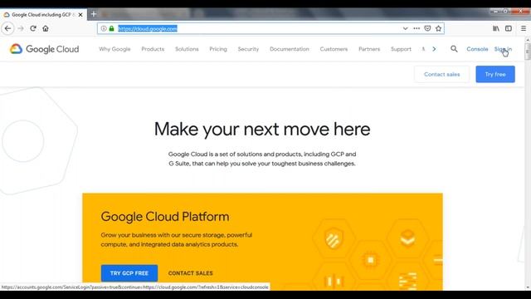
Task: Expand more nav items with right chevron
Action: (x=434, y=49)
